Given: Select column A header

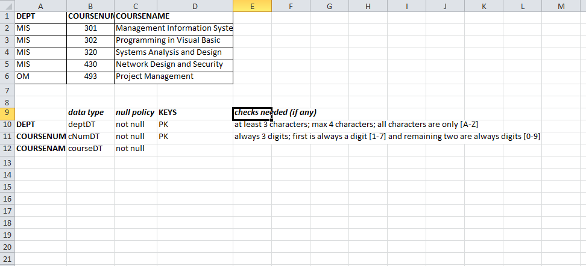Looking at the screenshot, I should click(41, 5).
